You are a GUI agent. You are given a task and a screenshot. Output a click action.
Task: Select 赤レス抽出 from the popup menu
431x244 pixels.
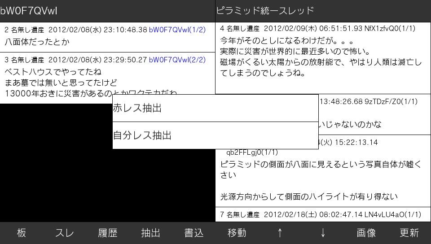[215, 108]
